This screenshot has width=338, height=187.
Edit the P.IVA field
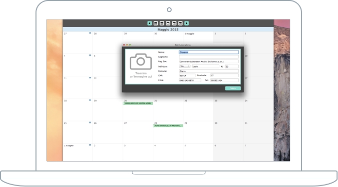point(190,80)
